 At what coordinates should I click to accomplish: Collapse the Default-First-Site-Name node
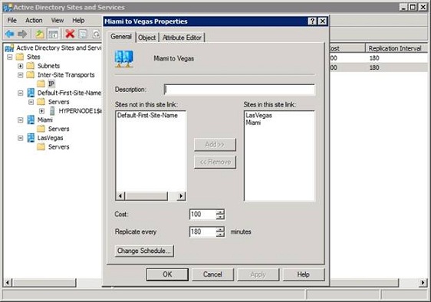tap(20, 94)
